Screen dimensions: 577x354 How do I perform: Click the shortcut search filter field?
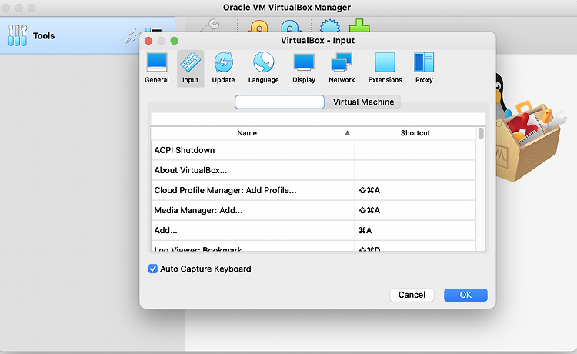click(x=319, y=119)
